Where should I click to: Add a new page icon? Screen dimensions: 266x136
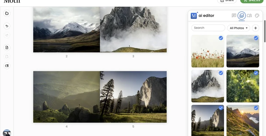click(7, 47)
